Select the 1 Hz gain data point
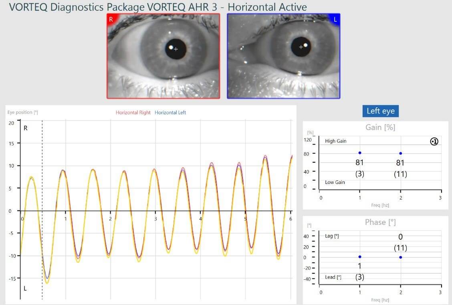The width and height of the screenshot is (452, 305). pos(359,153)
